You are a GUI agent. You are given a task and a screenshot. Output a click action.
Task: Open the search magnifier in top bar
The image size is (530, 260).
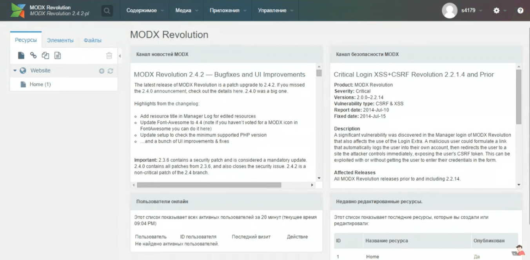click(107, 11)
